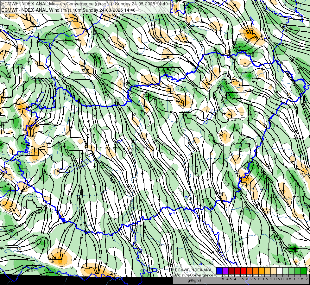310x285 pixels.
Task: Click the blue legend swatch below -5
Action: pyautogui.click(x=219, y=271)
